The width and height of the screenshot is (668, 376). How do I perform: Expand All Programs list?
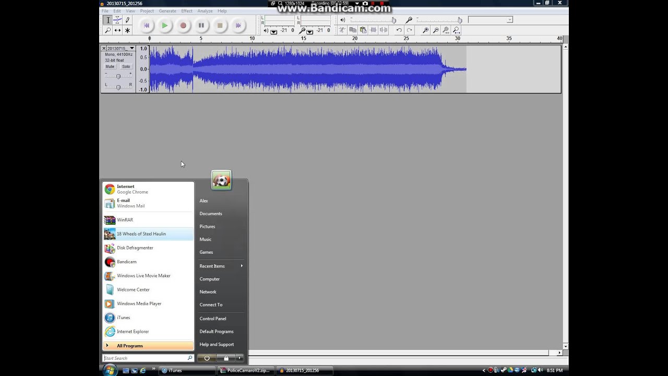(x=148, y=346)
